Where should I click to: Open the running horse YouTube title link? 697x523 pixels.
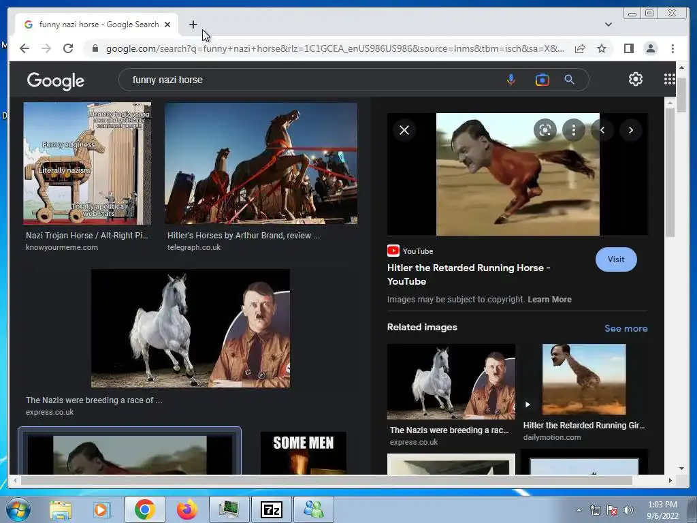point(468,274)
